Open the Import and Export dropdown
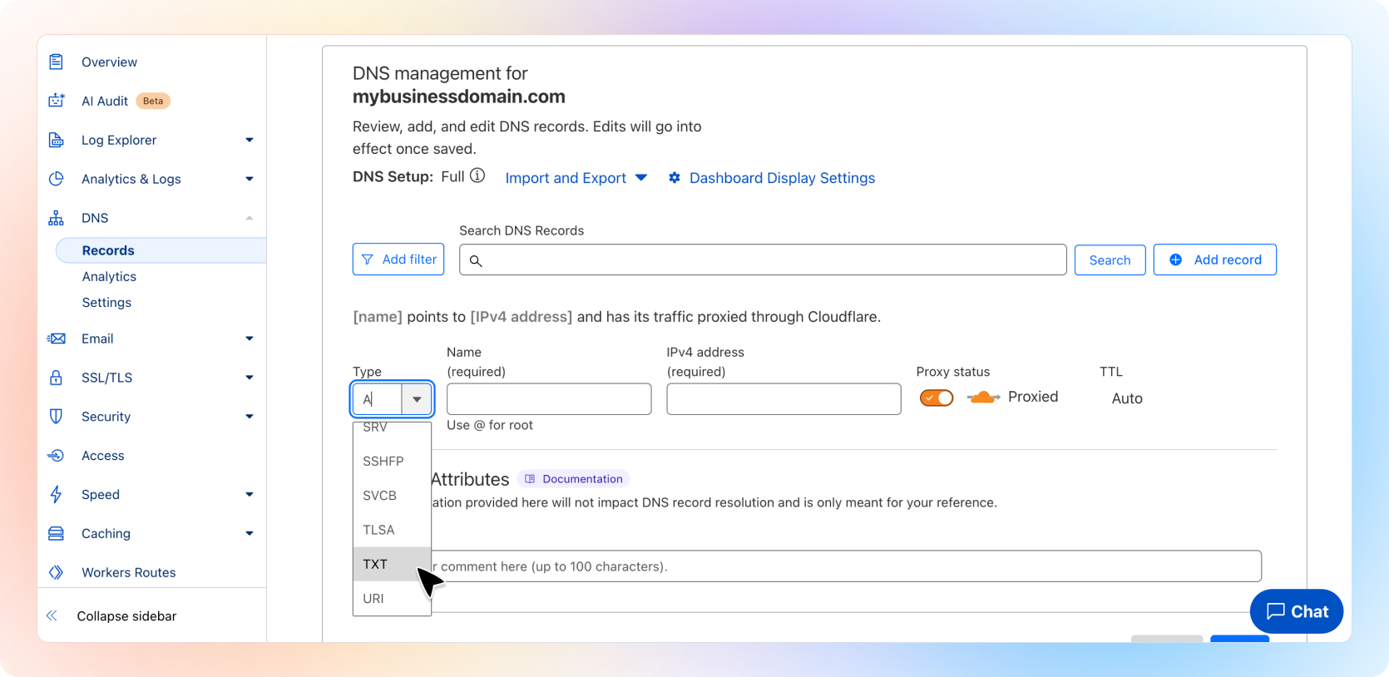This screenshot has width=1389, height=677. coord(576,178)
